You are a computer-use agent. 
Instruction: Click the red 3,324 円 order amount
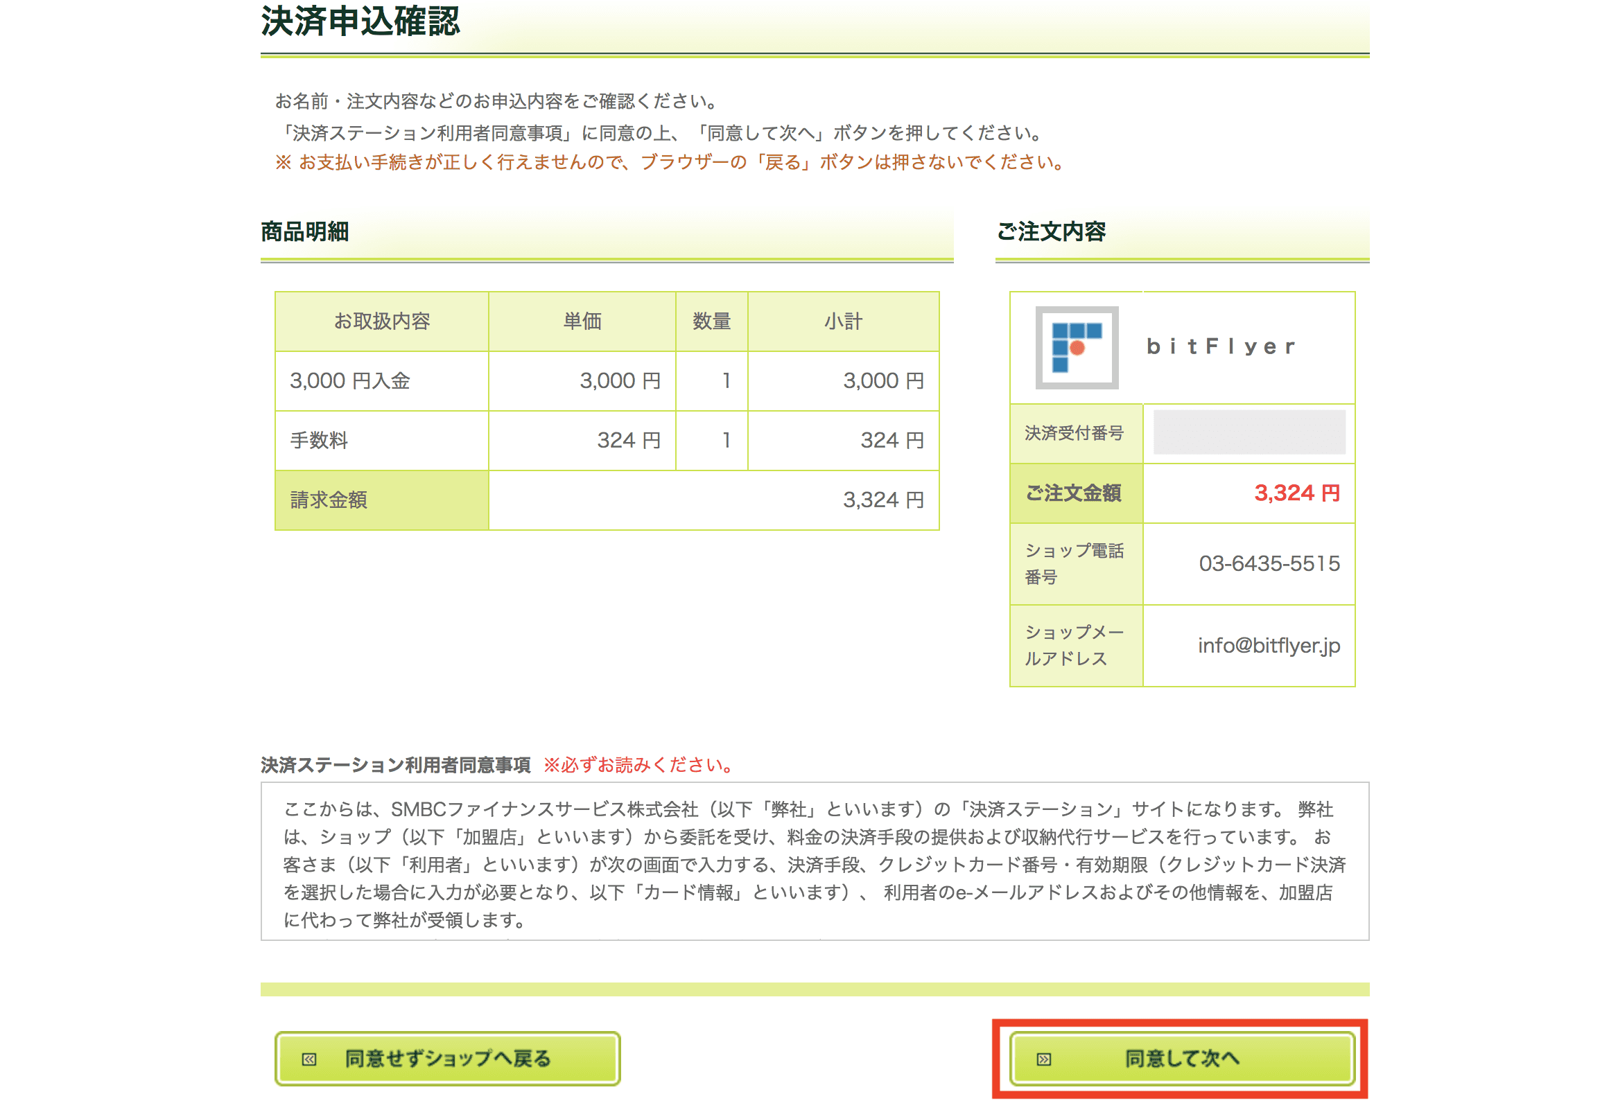(1296, 493)
